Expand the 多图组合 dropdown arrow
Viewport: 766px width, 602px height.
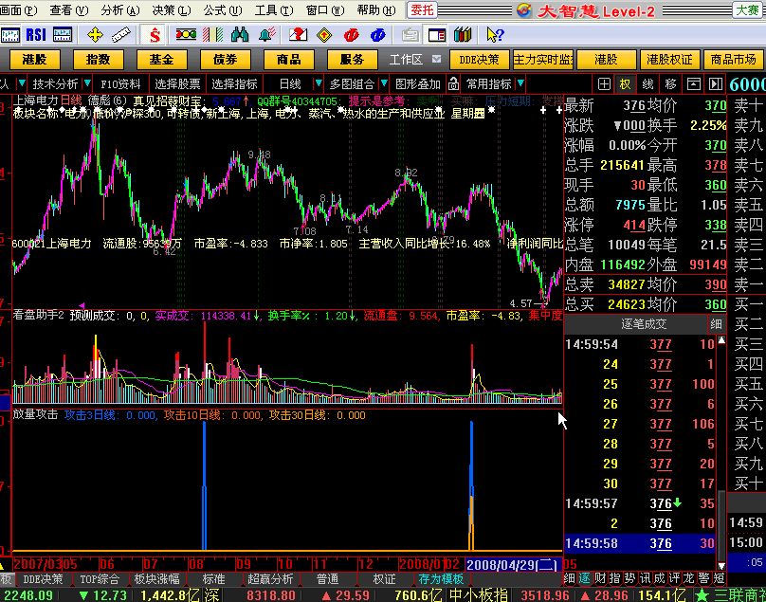click(x=384, y=83)
